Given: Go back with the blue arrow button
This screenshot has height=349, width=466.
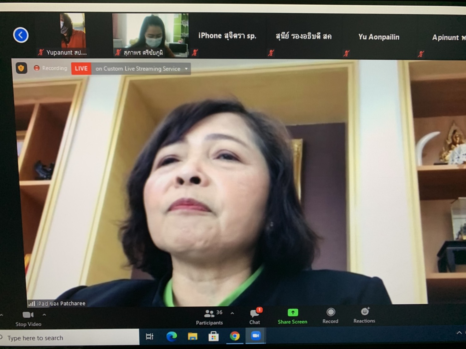Looking at the screenshot, I should (x=21, y=35).
